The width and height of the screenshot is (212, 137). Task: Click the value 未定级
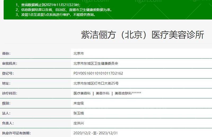pyautogui.click(x=78, y=103)
